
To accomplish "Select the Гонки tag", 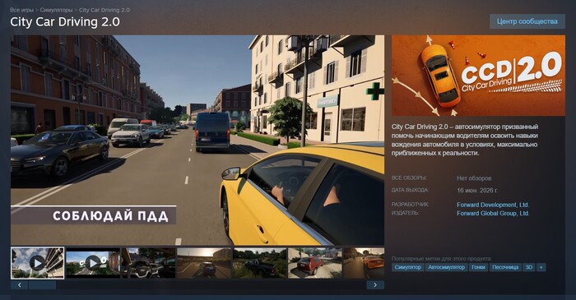I will pyautogui.click(x=478, y=267).
